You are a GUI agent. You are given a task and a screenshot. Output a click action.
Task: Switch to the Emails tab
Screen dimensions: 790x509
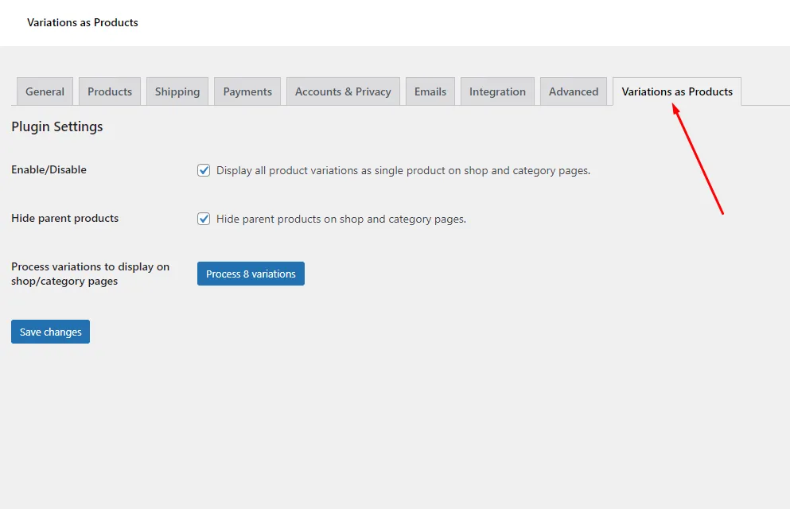(x=430, y=91)
